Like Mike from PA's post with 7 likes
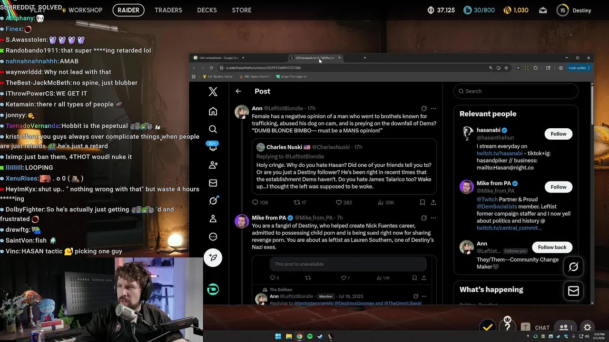This screenshot has width=609, height=342. coord(345,278)
